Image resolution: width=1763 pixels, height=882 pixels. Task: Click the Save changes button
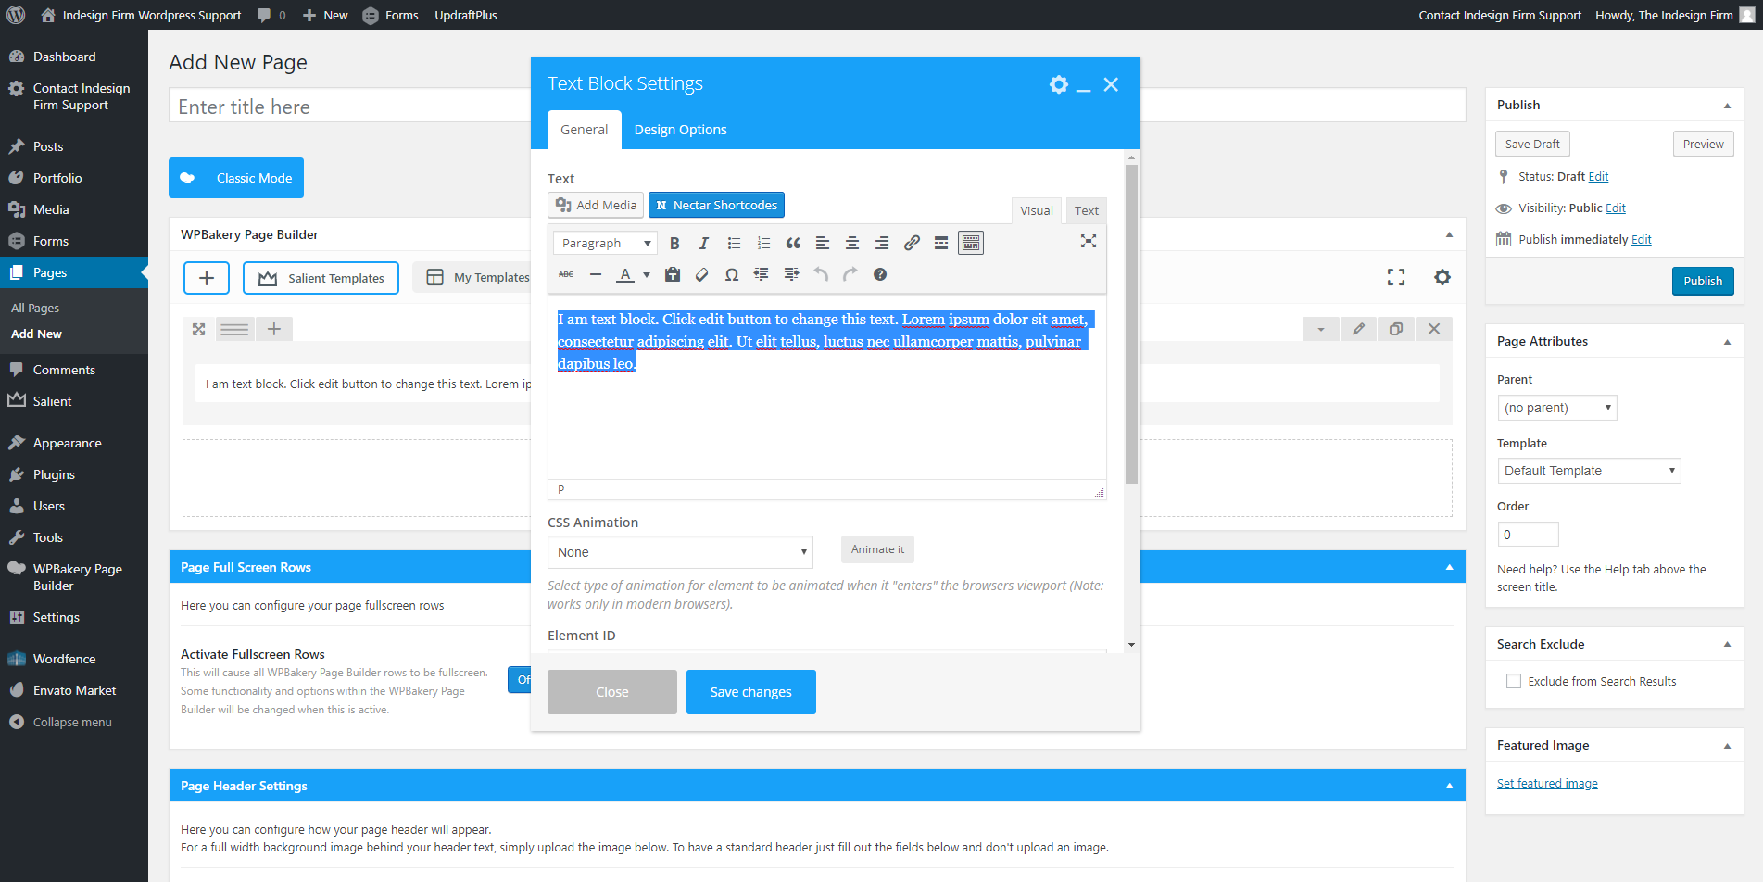750,692
